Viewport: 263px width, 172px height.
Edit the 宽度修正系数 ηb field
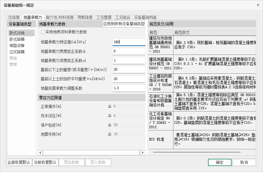click(129, 51)
